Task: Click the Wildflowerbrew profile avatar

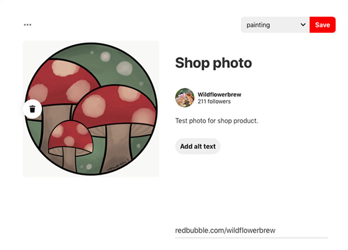Action: pos(184,97)
